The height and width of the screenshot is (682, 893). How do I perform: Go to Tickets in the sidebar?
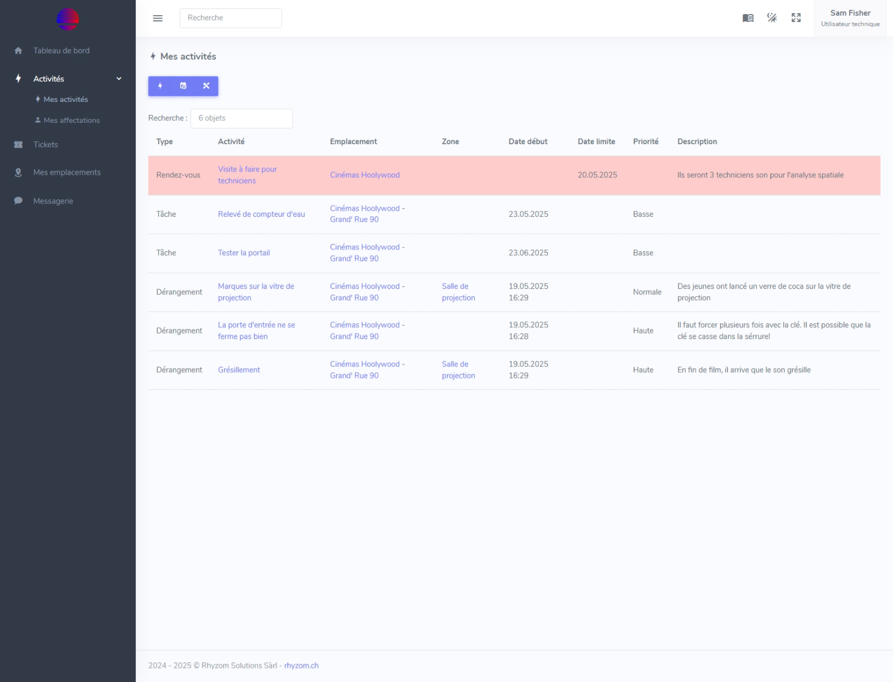(x=46, y=145)
